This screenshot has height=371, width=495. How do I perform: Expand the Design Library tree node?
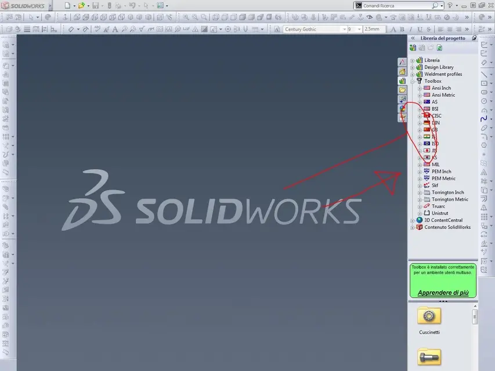412,67
